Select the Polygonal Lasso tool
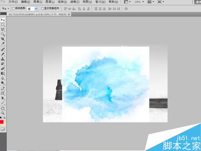The height and width of the screenshot is (151, 201). [3, 29]
